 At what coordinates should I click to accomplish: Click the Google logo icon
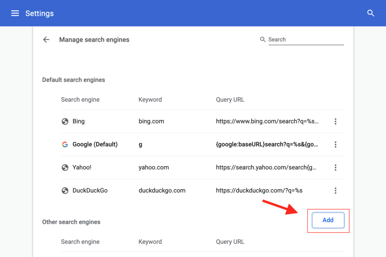(x=65, y=144)
